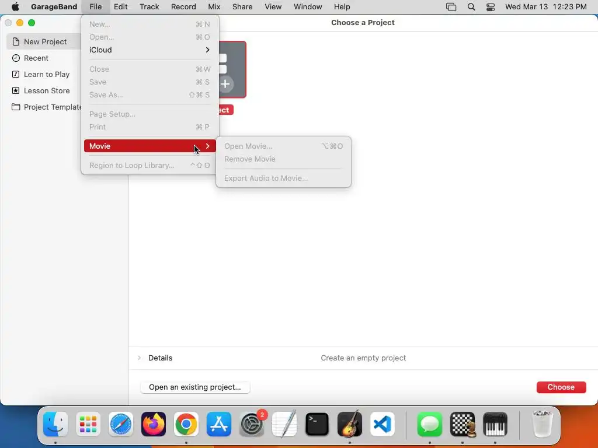Click the Details label
The image size is (598, 448).
tap(160, 358)
